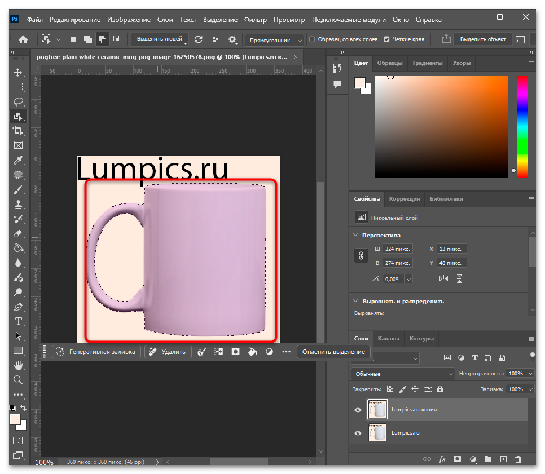Select the Clone Stamp tool
545x474 pixels.
(18, 204)
